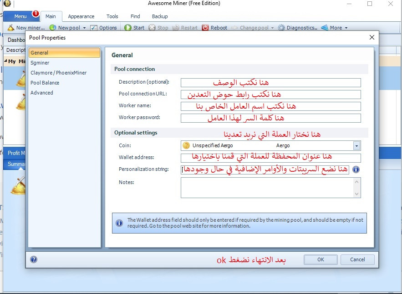Open the Coin combo box dropdown arrow
Screen dimensions: 402x294
(x=356, y=145)
